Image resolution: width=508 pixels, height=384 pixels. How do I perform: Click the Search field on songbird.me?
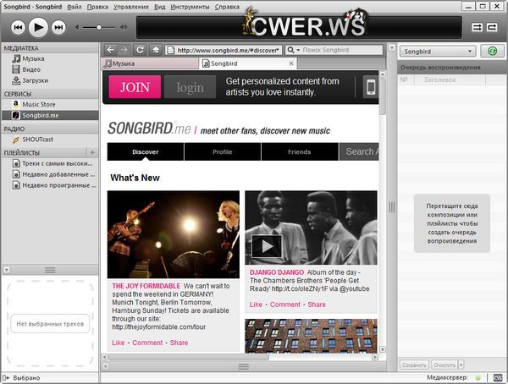coord(359,152)
